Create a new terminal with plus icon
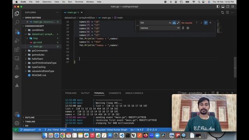Screen dimensions: 249x140 click(205, 93)
